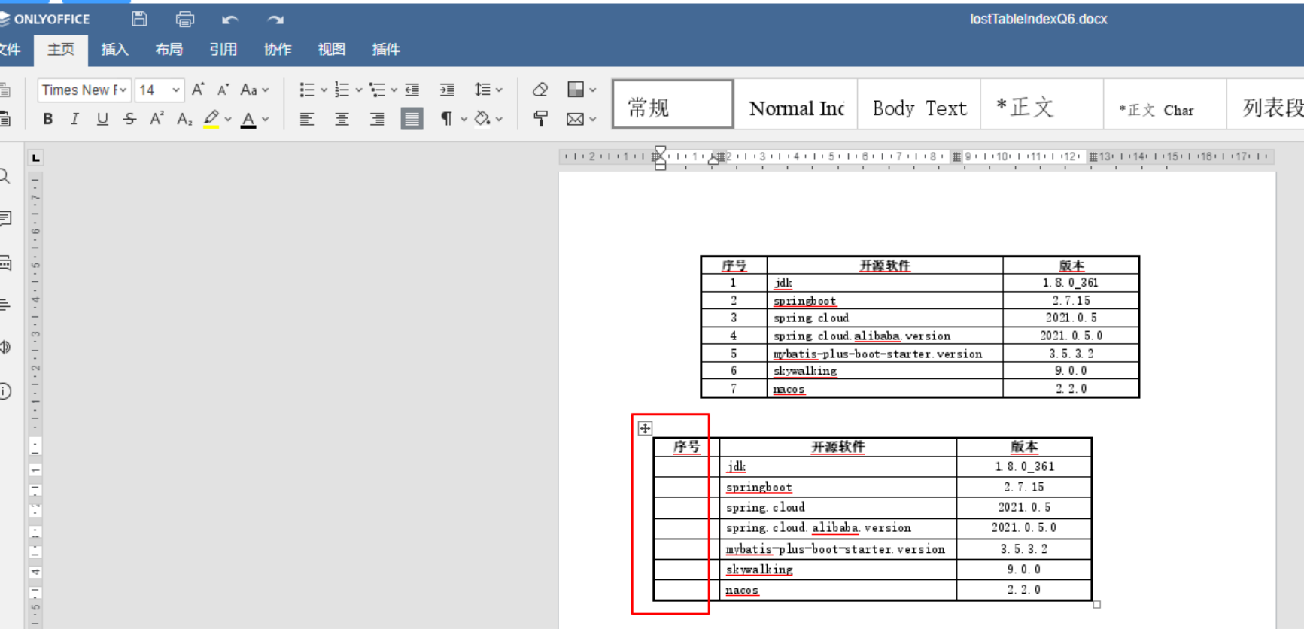
Task: Click the multilevel list icon
Action: click(377, 90)
